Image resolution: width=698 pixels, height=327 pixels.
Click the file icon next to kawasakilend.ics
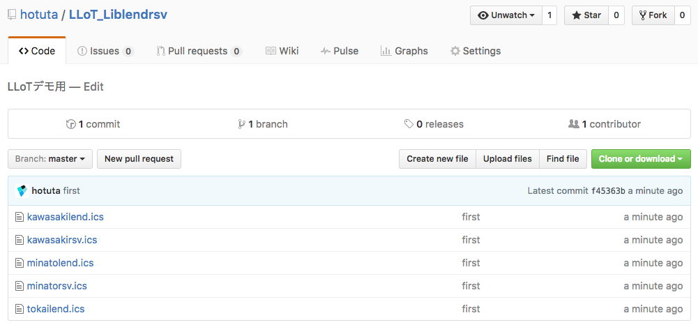click(19, 217)
